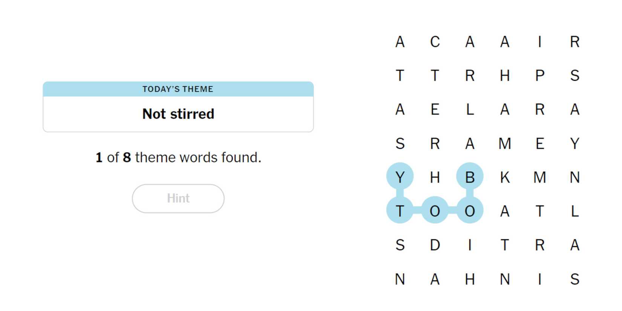Select the letter K in the grid
The width and height of the screenshot is (622, 311).
click(x=505, y=177)
